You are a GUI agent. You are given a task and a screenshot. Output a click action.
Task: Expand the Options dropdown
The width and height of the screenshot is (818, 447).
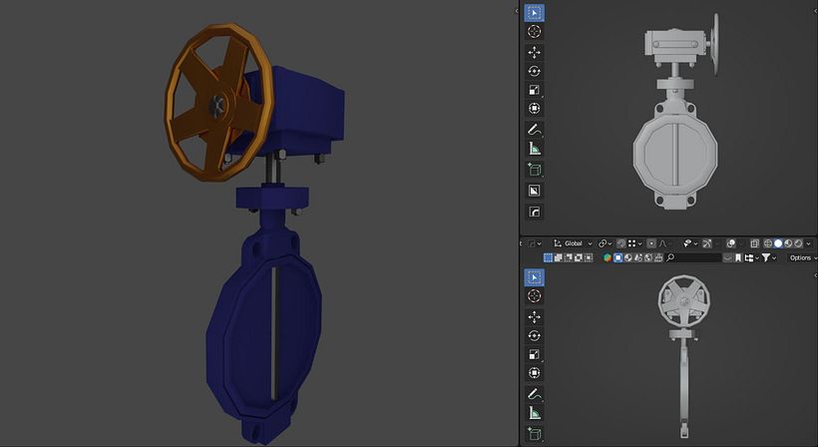coord(802,257)
